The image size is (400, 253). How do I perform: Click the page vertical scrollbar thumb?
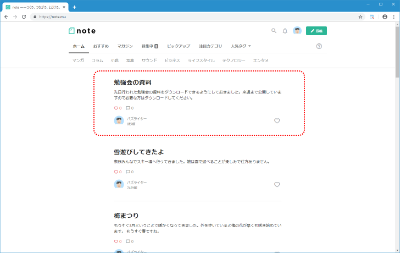[x=397, y=52]
